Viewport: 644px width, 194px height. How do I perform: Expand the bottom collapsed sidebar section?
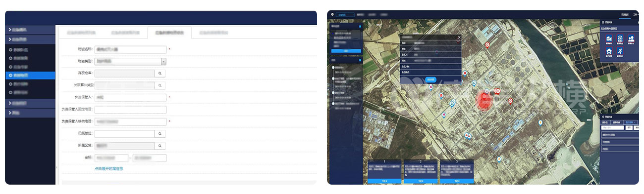click(30, 113)
